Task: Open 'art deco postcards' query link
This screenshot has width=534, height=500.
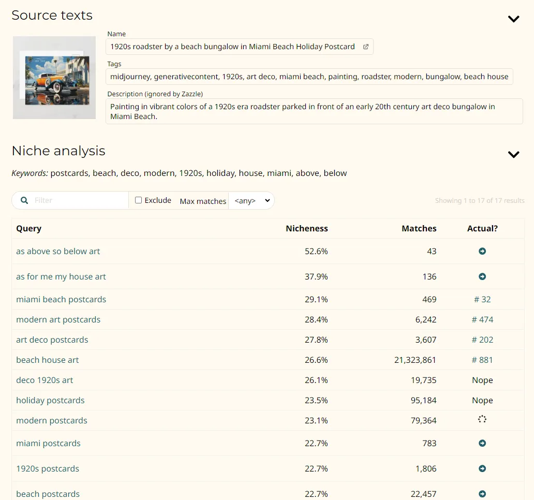Action: tap(52, 340)
